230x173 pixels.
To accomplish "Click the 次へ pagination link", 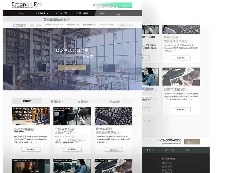I will click(149, 121).
